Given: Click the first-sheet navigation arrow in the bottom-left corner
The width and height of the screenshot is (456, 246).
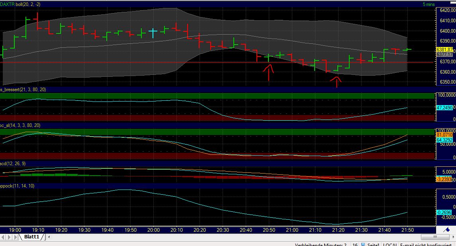Looking at the screenshot, I should tap(3, 237).
